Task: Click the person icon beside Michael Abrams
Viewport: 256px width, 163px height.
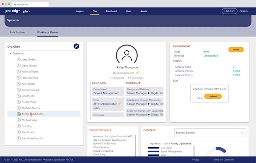Action: [19, 108]
